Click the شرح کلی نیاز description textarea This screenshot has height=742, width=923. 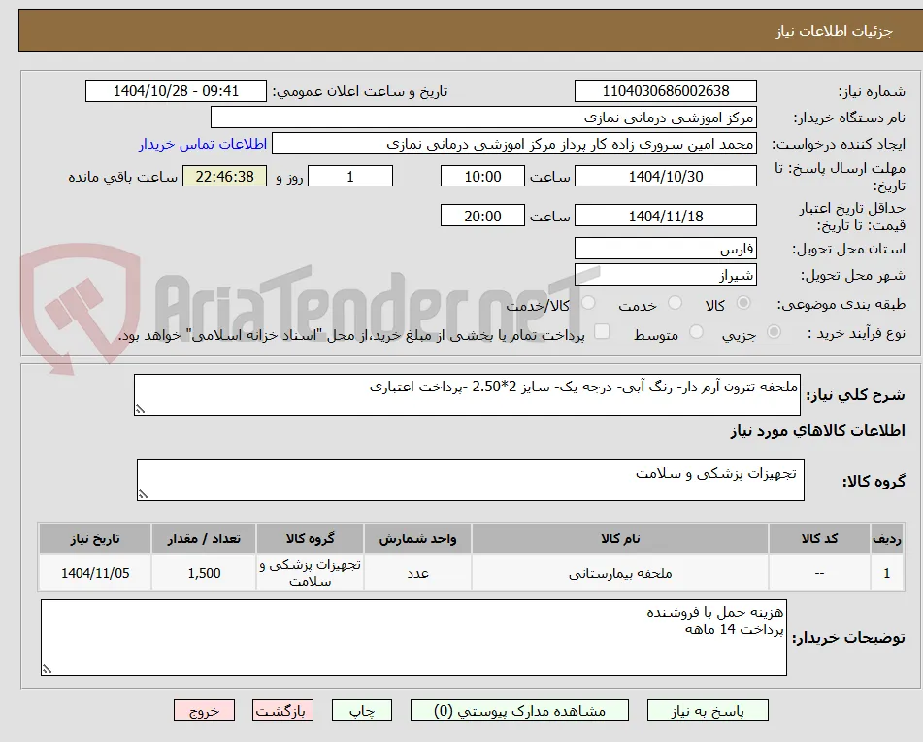pyautogui.click(x=467, y=394)
